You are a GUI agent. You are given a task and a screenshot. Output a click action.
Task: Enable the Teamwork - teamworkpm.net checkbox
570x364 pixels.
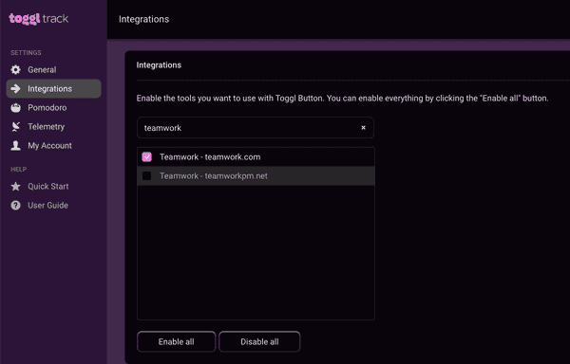[x=147, y=175]
